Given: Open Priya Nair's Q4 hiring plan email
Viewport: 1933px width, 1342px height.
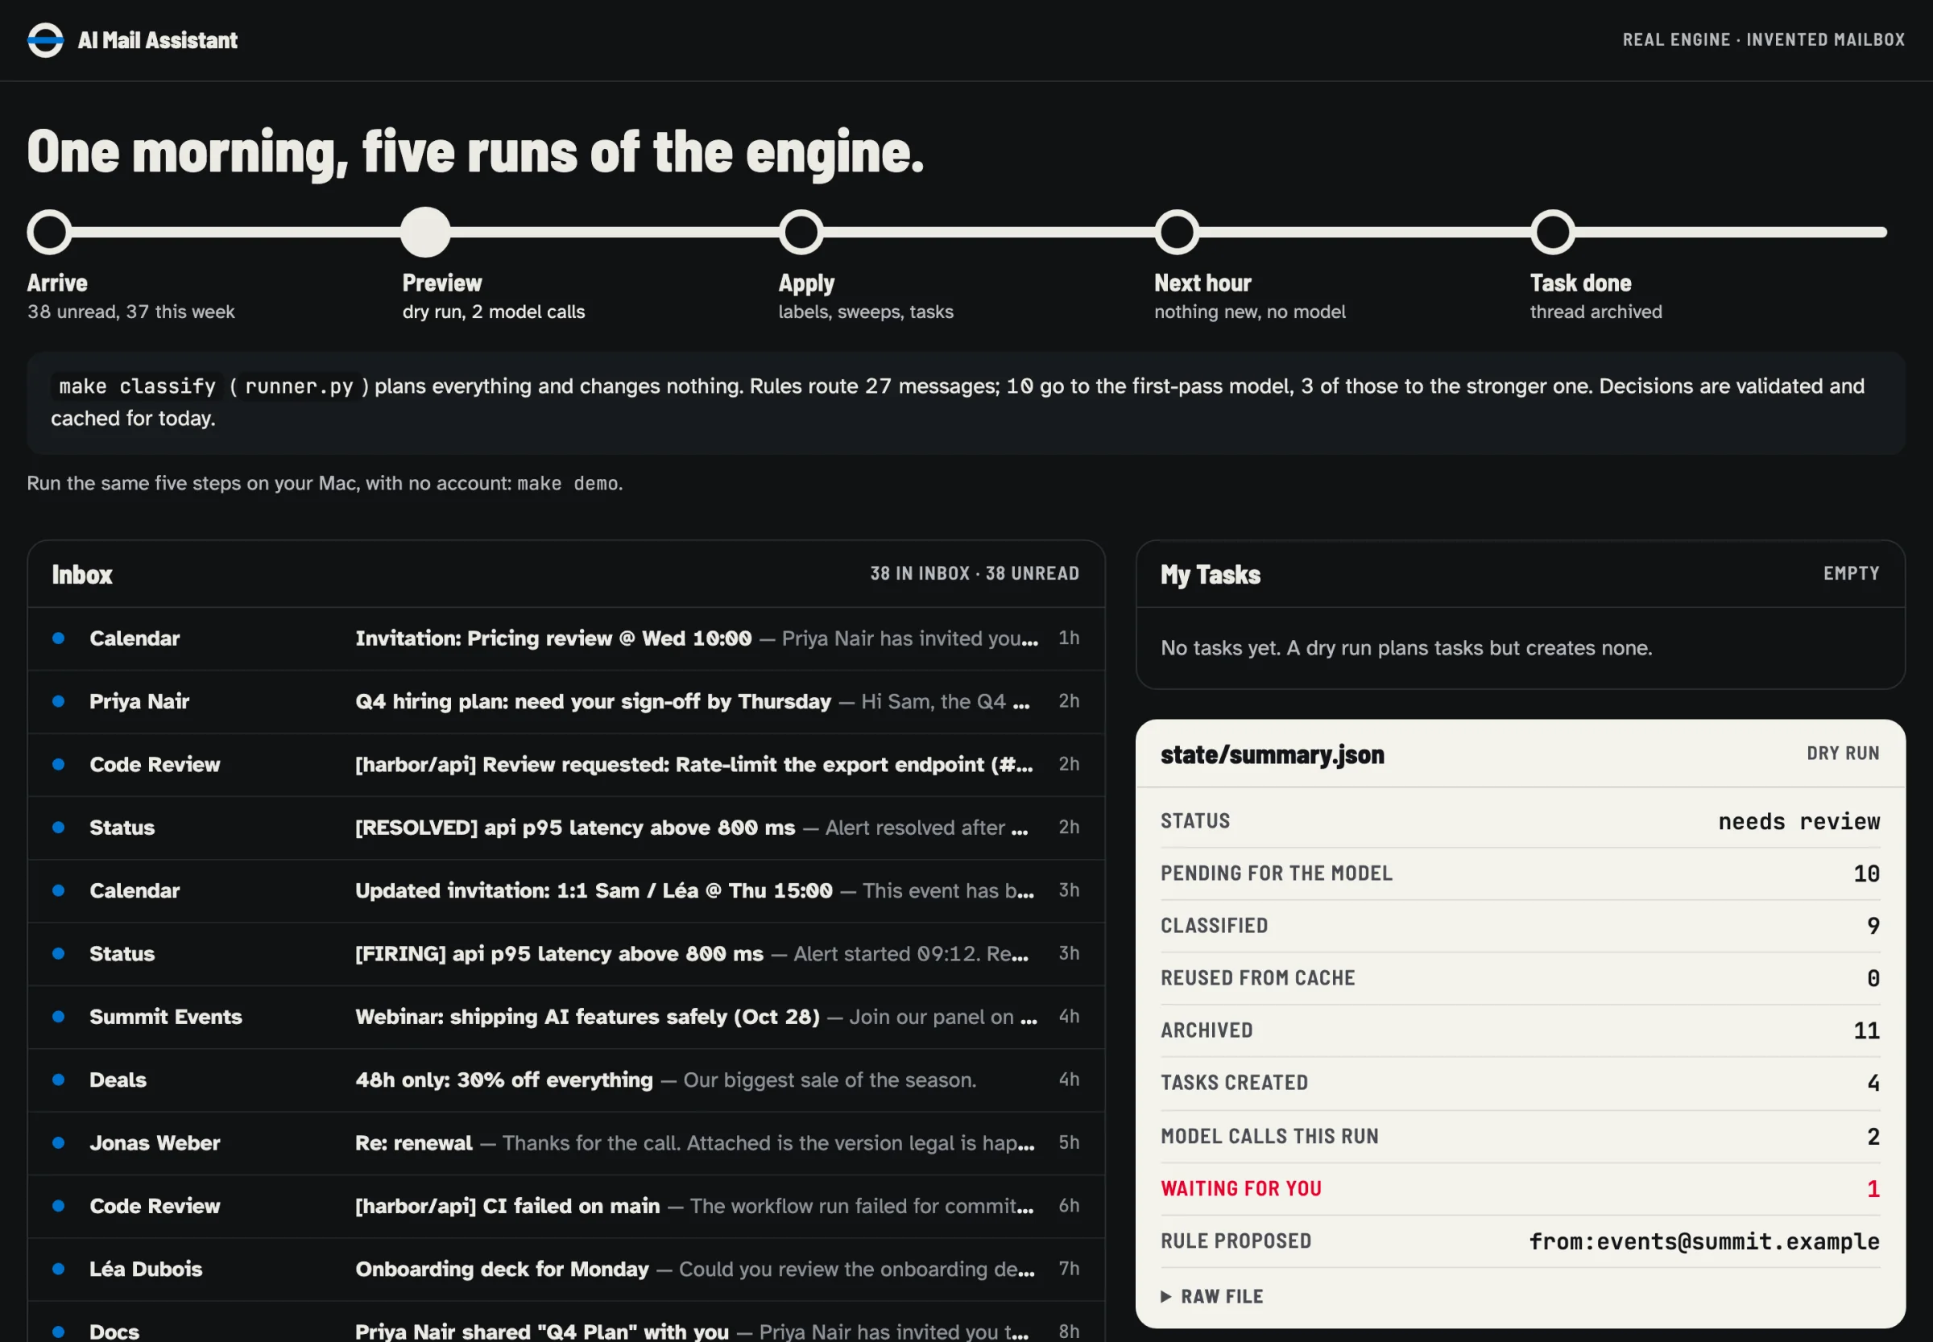Looking at the screenshot, I should pos(566,701).
